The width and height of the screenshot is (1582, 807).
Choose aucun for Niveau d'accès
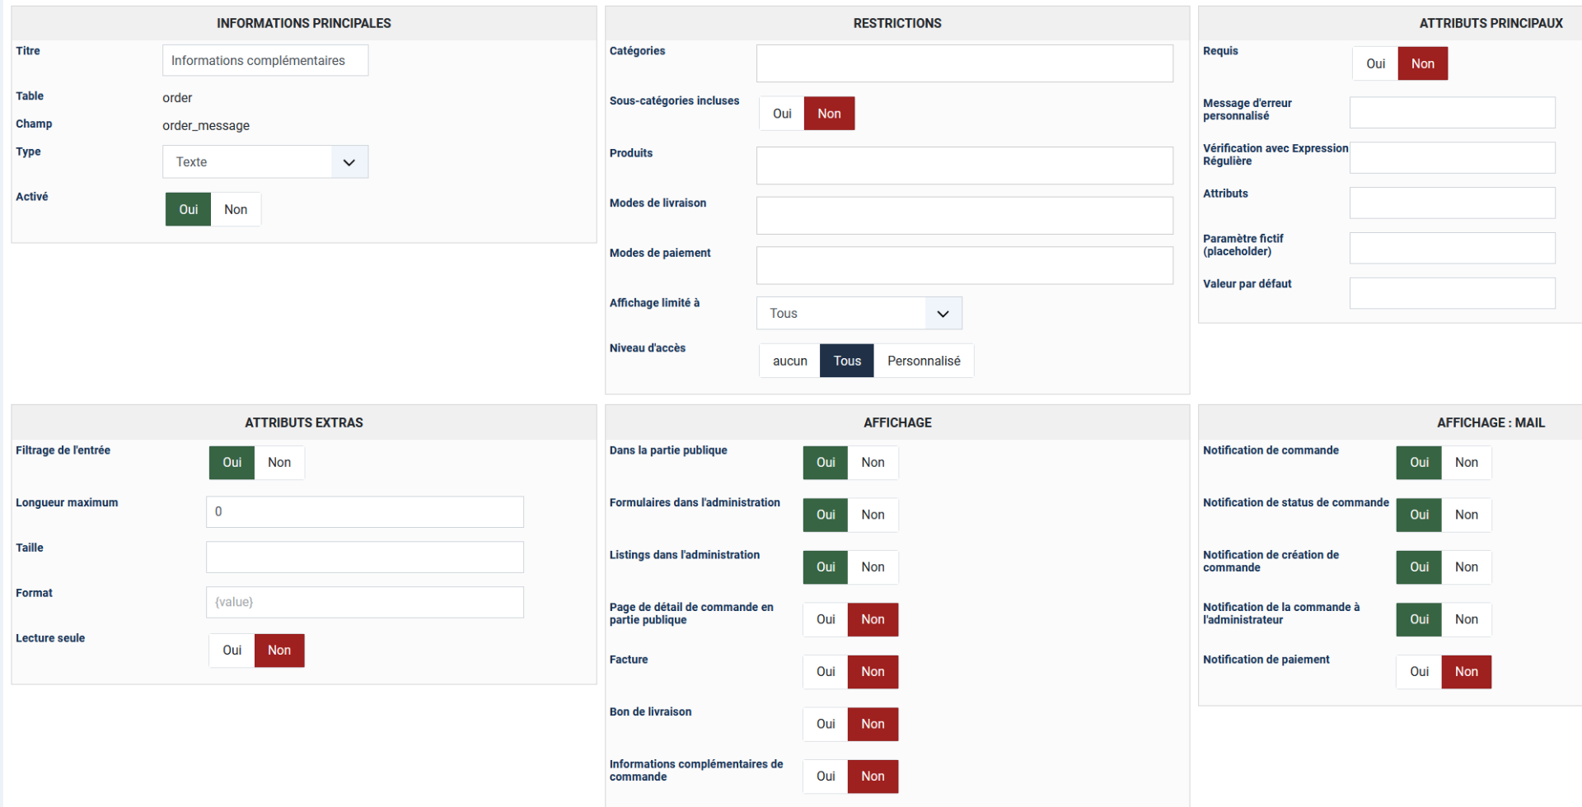(789, 362)
